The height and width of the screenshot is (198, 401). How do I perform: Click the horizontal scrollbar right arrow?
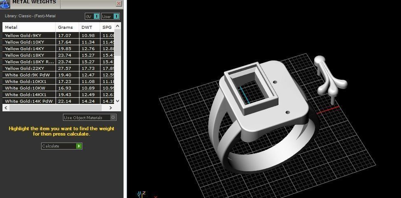[111, 108]
